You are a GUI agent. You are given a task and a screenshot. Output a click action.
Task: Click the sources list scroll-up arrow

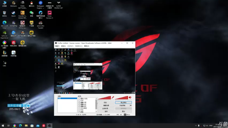click(96, 99)
